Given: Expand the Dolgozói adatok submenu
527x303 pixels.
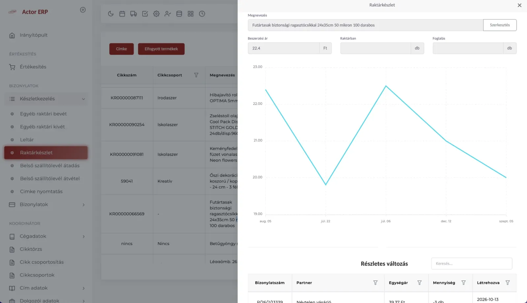Looking at the screenshot, I should tap(46, 301).
